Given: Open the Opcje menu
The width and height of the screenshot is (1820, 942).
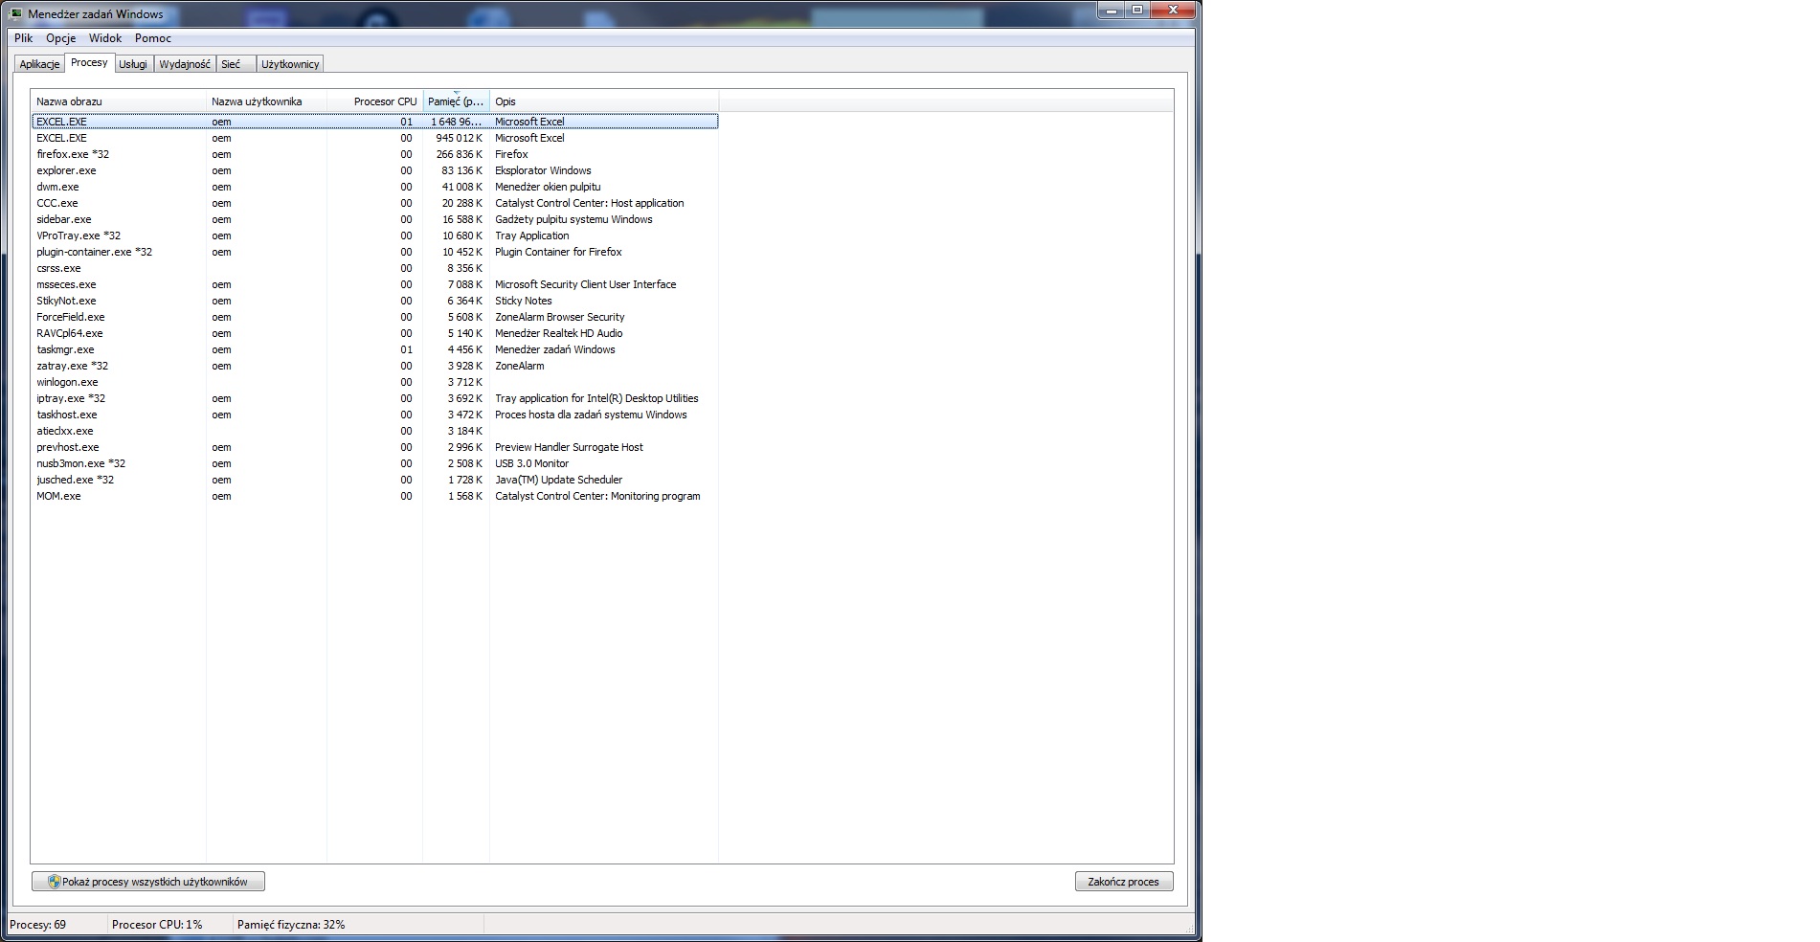Looking at the screenshot, I should click(x=61, y=38).
